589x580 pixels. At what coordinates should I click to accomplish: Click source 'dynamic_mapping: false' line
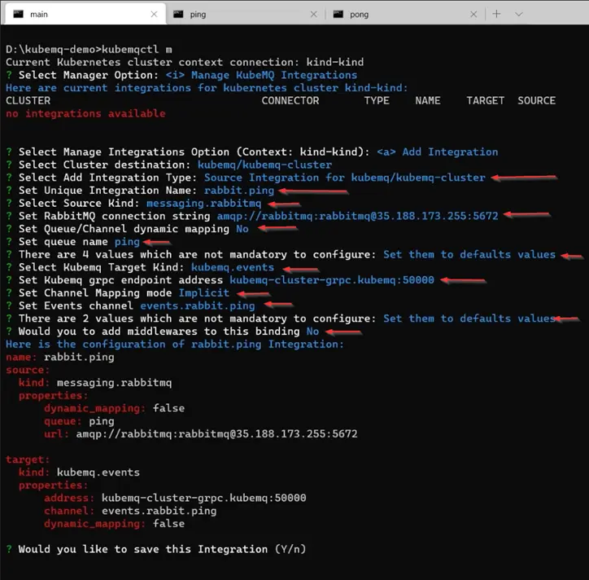[x=115, y=408]
